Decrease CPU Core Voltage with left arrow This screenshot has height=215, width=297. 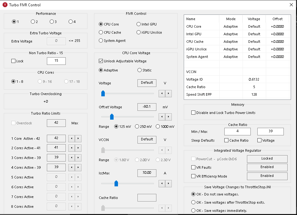[162, 93]
